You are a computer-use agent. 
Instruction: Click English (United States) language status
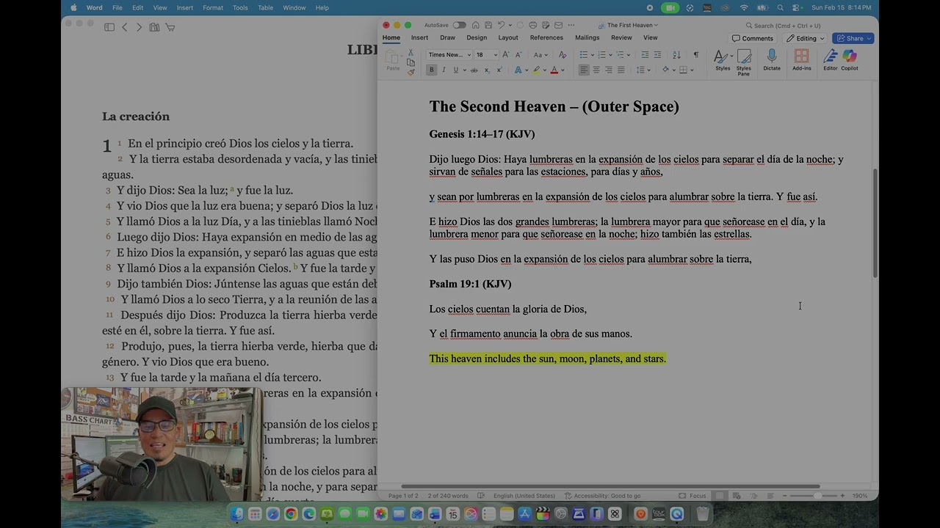524,496
